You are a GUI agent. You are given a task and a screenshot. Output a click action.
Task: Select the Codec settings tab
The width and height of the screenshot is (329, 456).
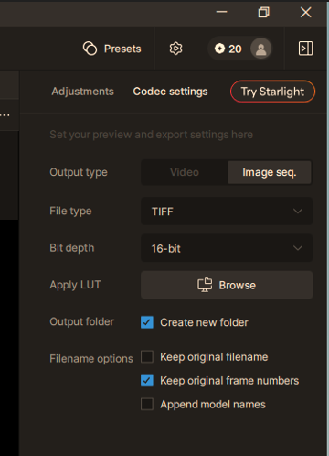170,92
